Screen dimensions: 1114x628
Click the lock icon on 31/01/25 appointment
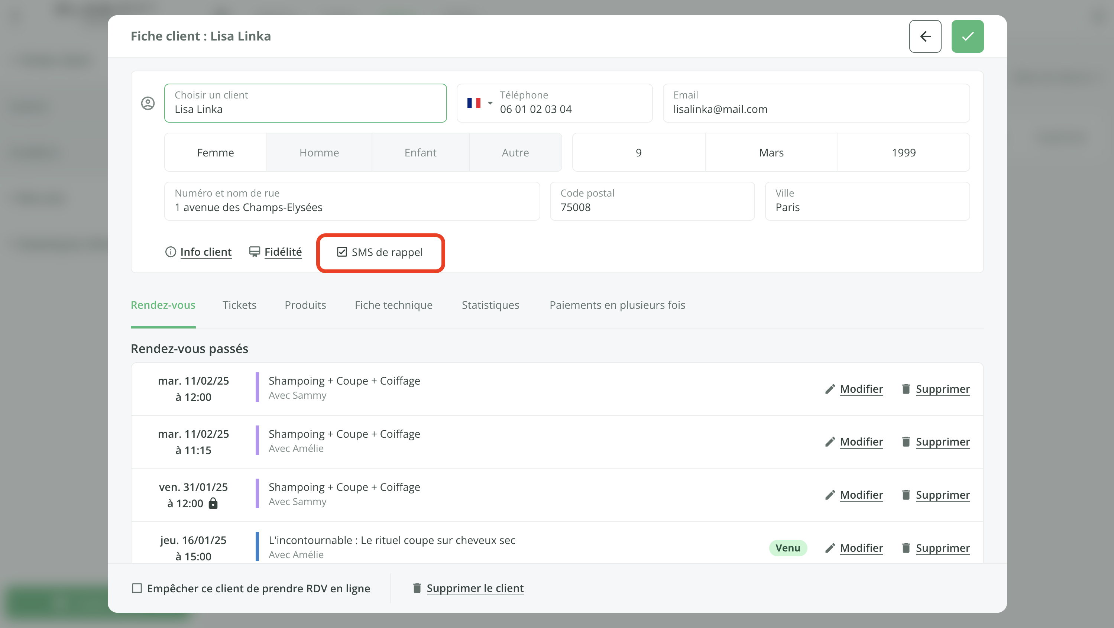(213, 503)
